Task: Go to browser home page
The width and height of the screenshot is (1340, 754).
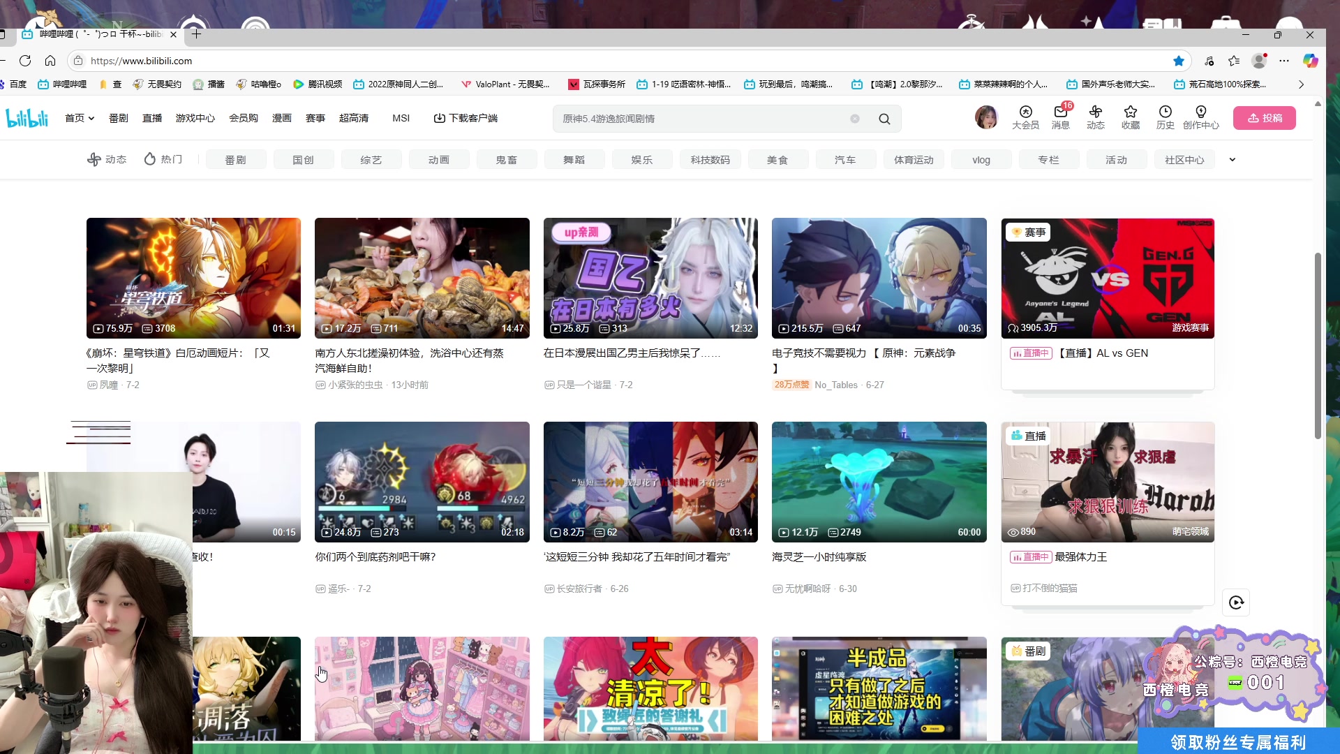Action: [50, 61]
